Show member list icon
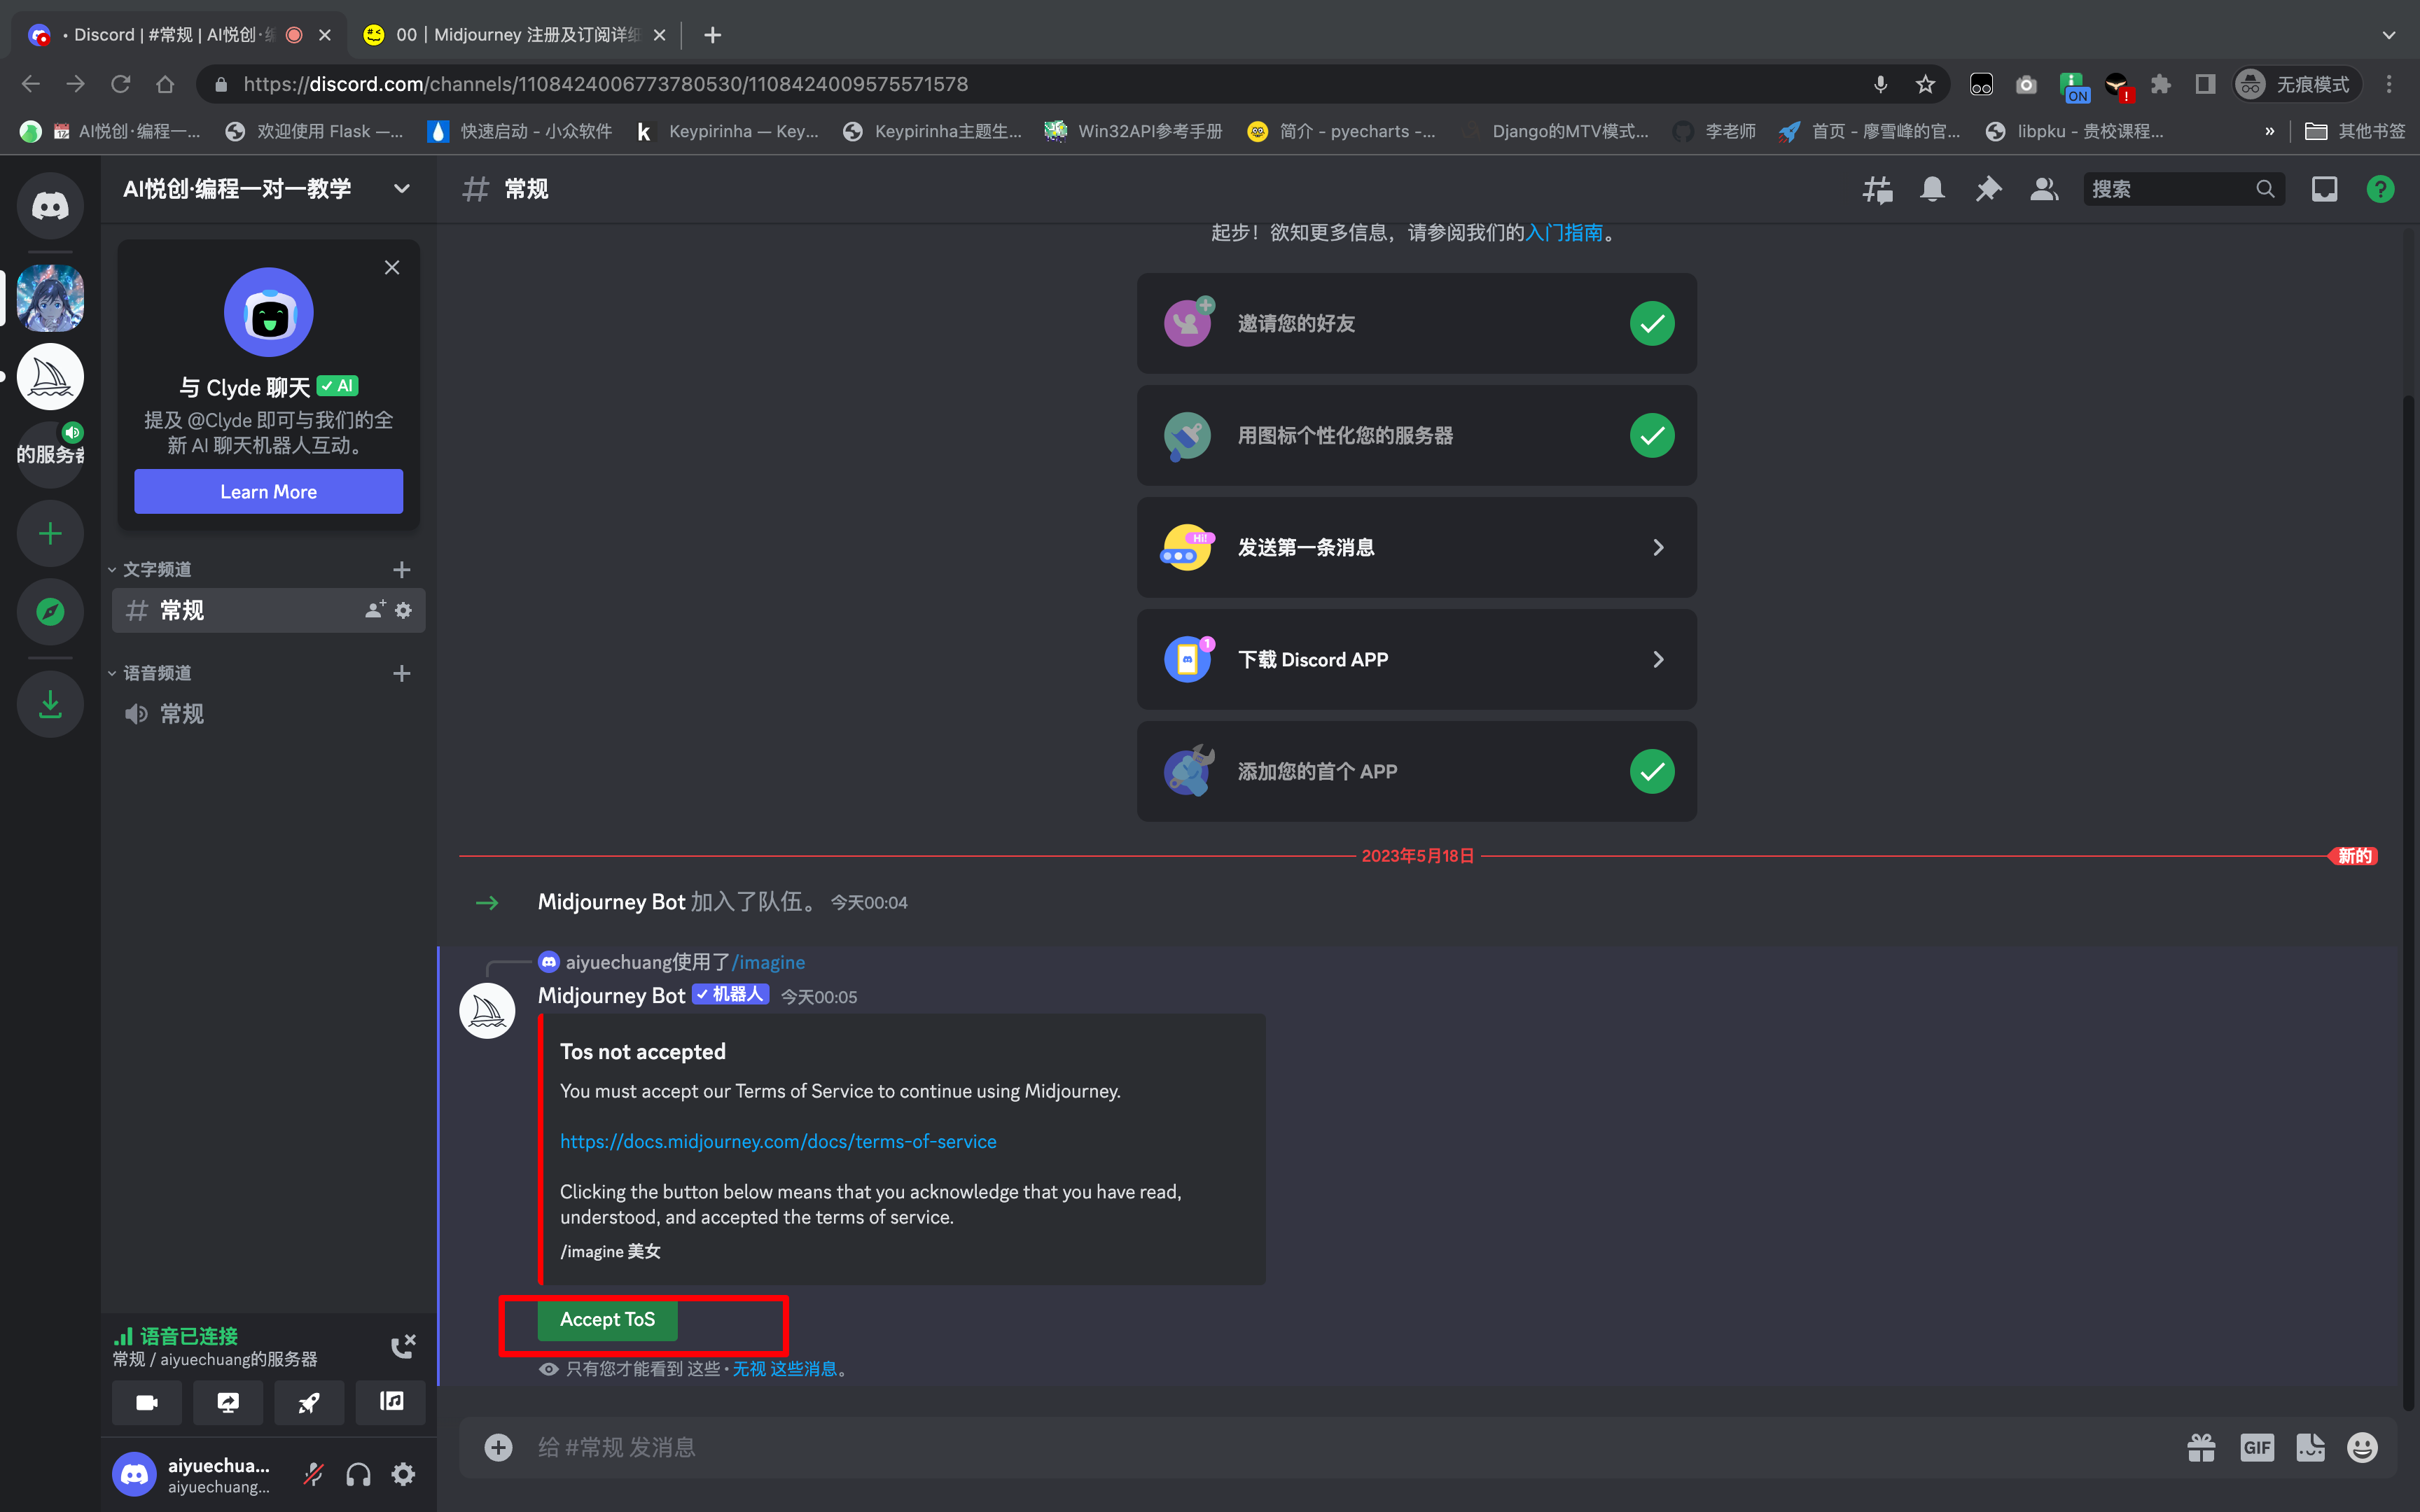Viewport: 2420px width, 1512px height. coord(2043,189)
